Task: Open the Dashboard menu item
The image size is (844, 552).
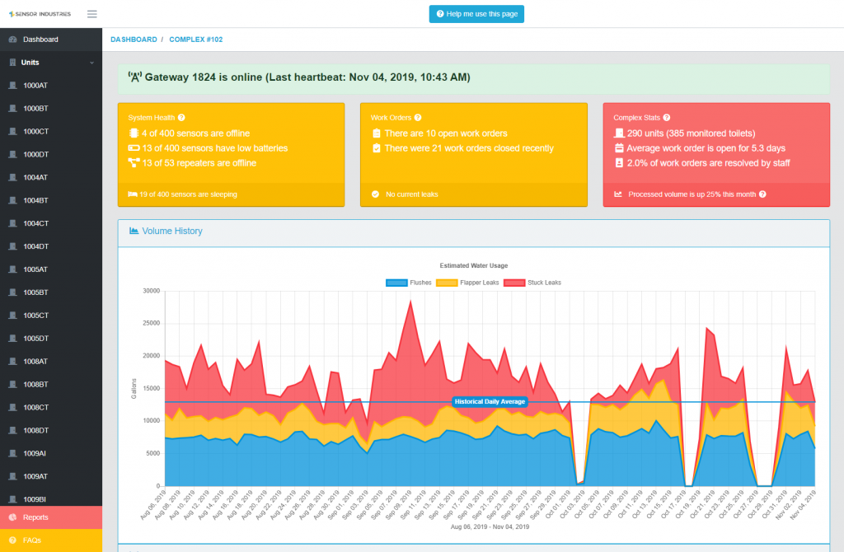Action: pyautogui.click(x=40, y=40)
